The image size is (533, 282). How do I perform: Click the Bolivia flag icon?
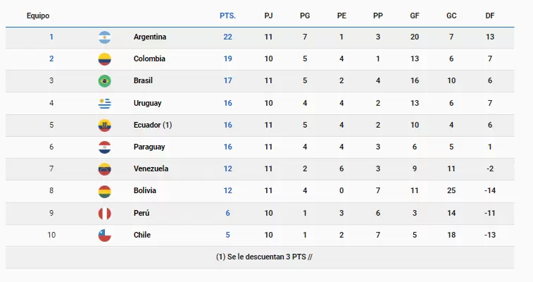coord(105,191)
